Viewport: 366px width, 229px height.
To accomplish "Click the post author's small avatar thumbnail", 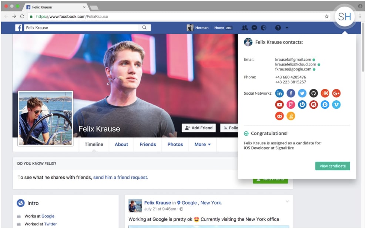I will 135,206.
